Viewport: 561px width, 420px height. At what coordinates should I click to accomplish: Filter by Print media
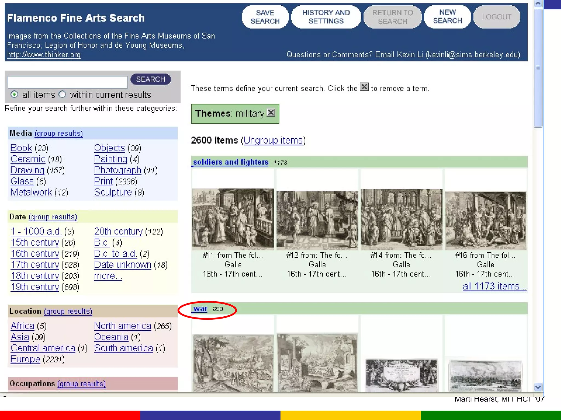(x=103, y=181)
